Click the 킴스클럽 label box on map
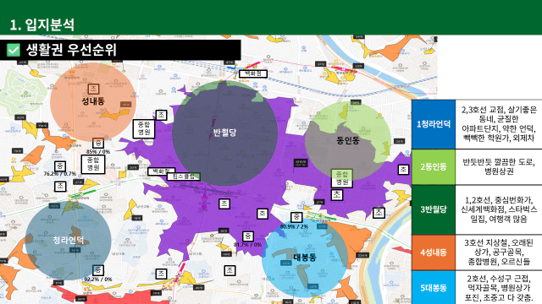 [184, 176]
